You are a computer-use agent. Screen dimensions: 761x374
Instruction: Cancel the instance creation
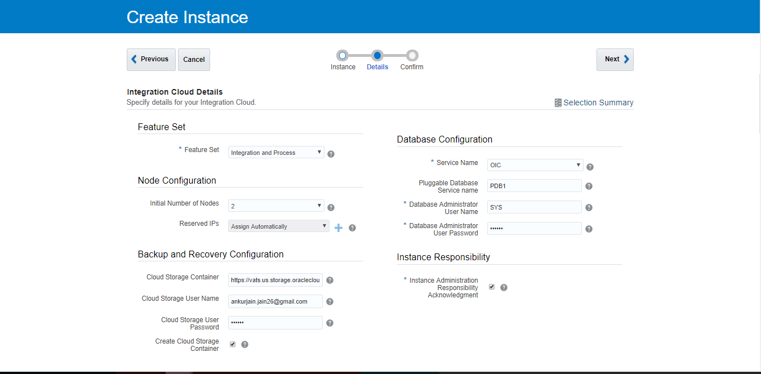pos(194,59)
